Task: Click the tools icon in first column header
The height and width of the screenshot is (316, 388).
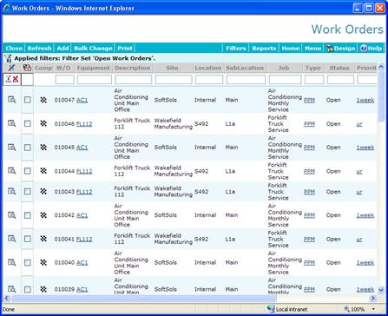Action: (12, 68)
